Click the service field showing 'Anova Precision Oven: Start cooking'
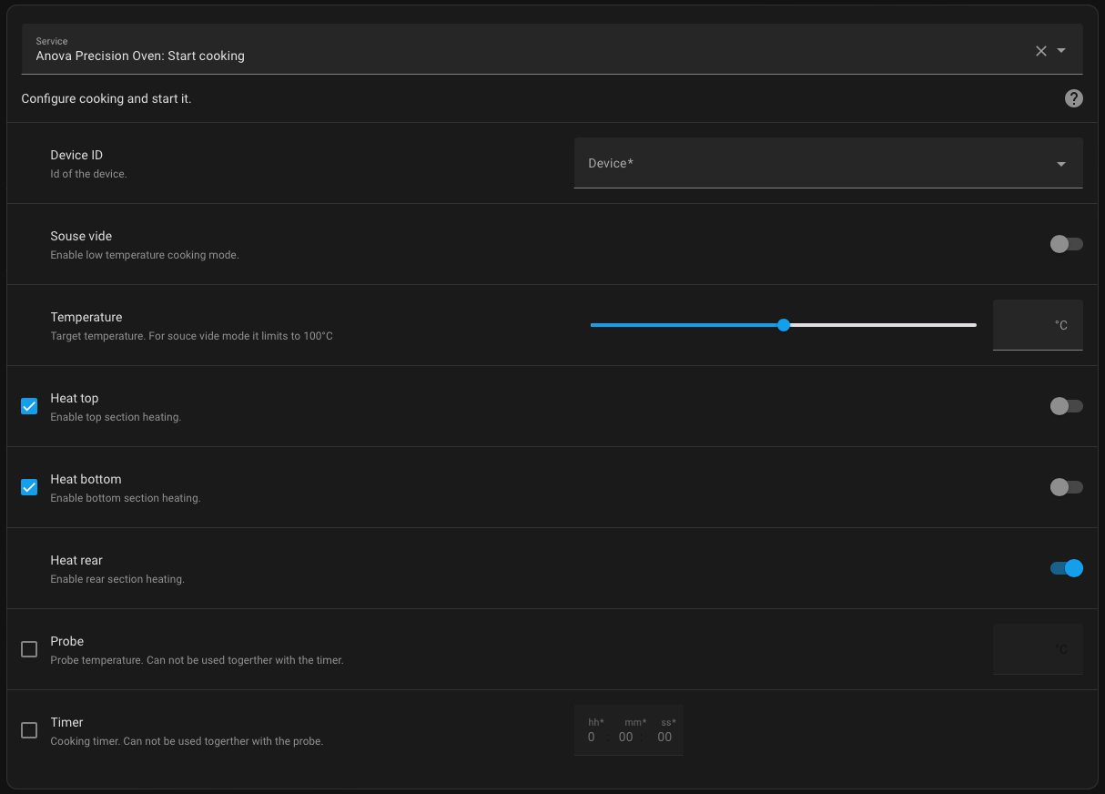The image size is (1105, 794). click(x=552, y=49)
